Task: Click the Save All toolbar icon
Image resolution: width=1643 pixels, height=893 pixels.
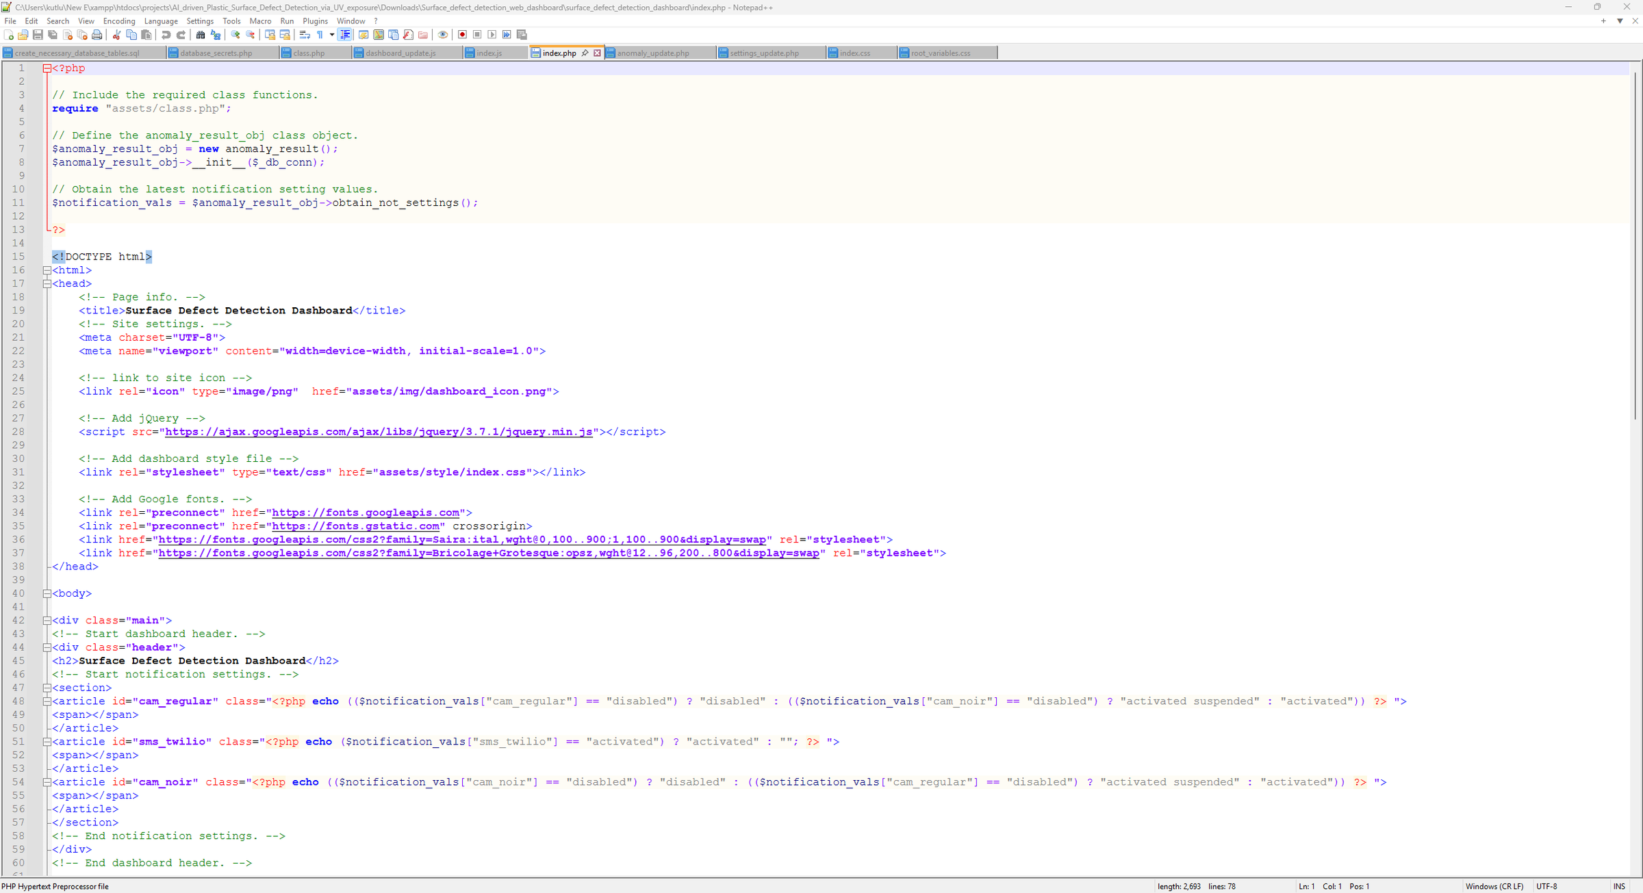Action: click(53, 34)
